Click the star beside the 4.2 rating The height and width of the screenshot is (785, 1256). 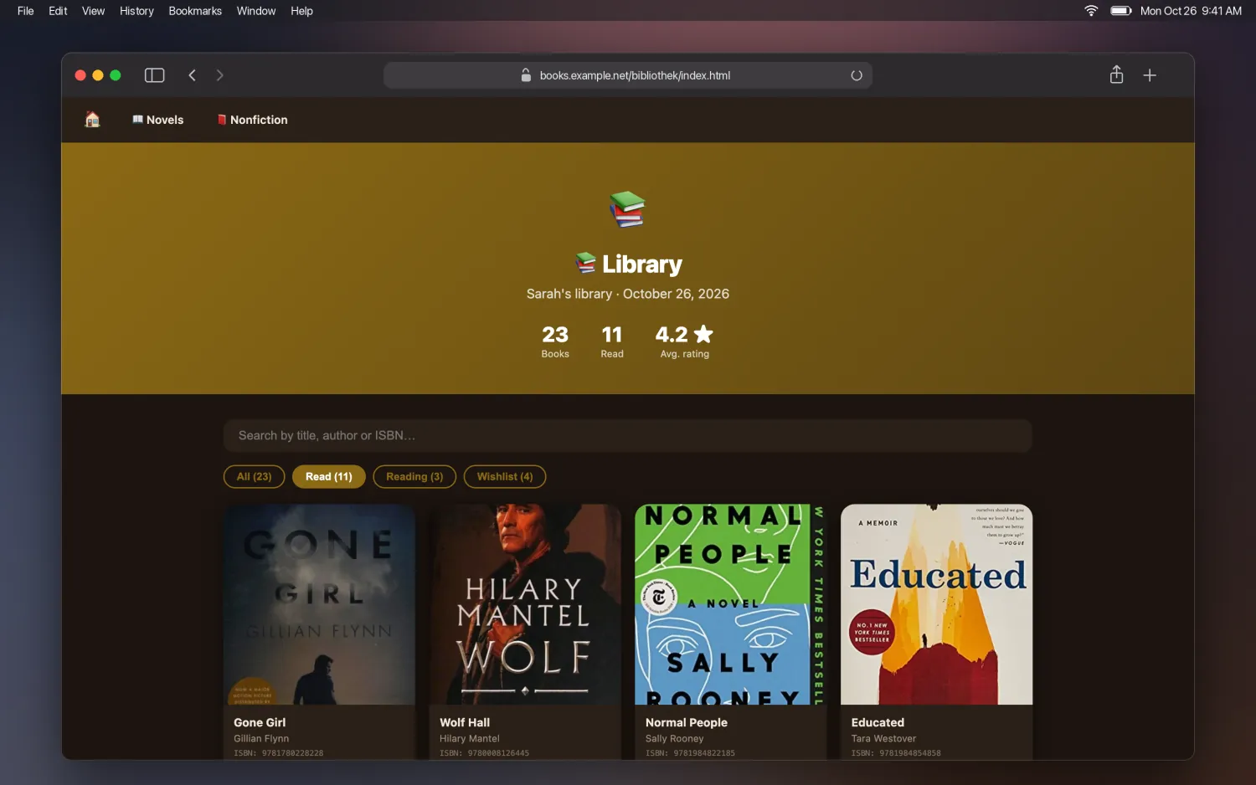coord(703,334)
